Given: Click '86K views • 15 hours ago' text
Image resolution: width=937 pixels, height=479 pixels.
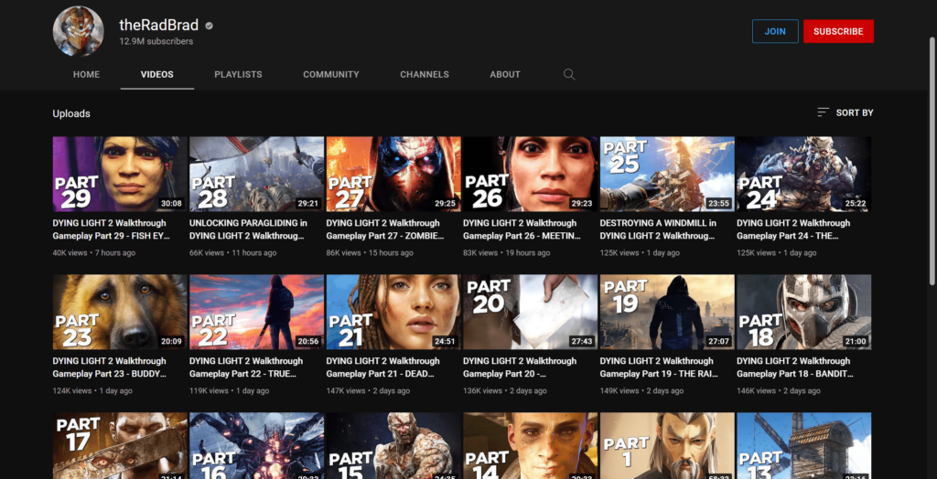Looking at the screenshot, I should [x=370, y=252].
